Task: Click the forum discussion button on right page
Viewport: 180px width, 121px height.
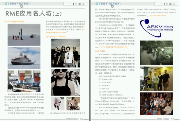Action: click(108, 4)
